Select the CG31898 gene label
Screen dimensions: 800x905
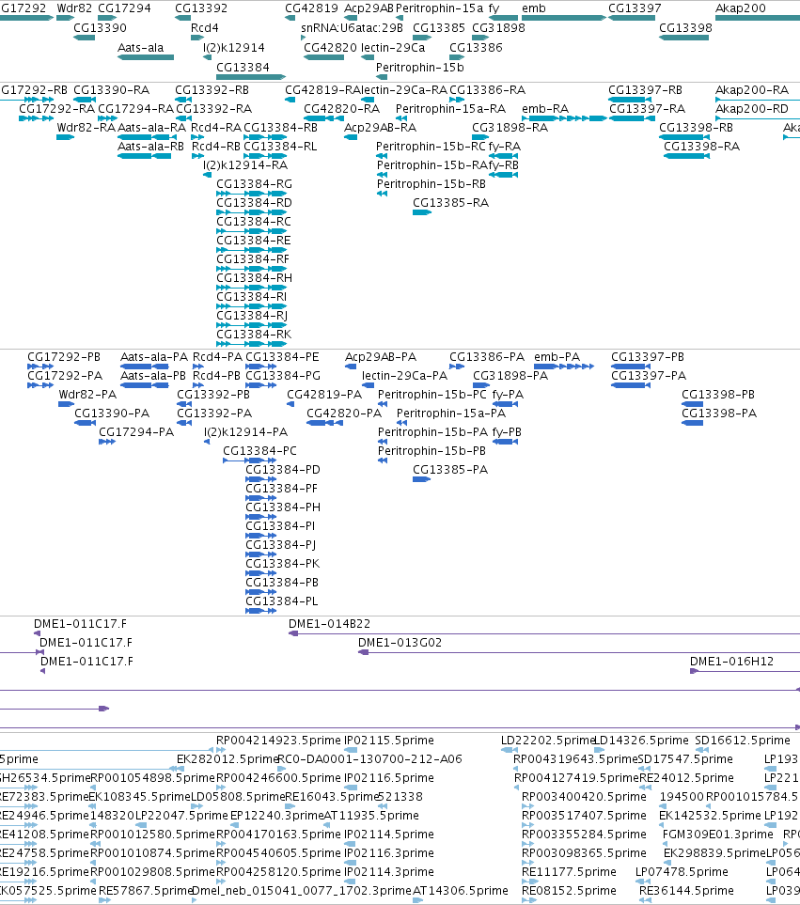(498, 27)
